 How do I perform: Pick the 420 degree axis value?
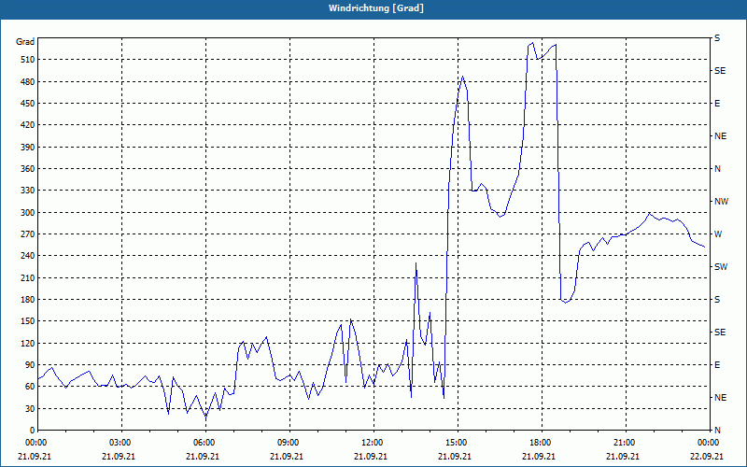(28, 125)
